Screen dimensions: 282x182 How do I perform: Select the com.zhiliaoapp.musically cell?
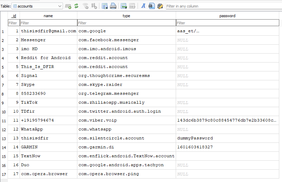click(x=127, y=103)
